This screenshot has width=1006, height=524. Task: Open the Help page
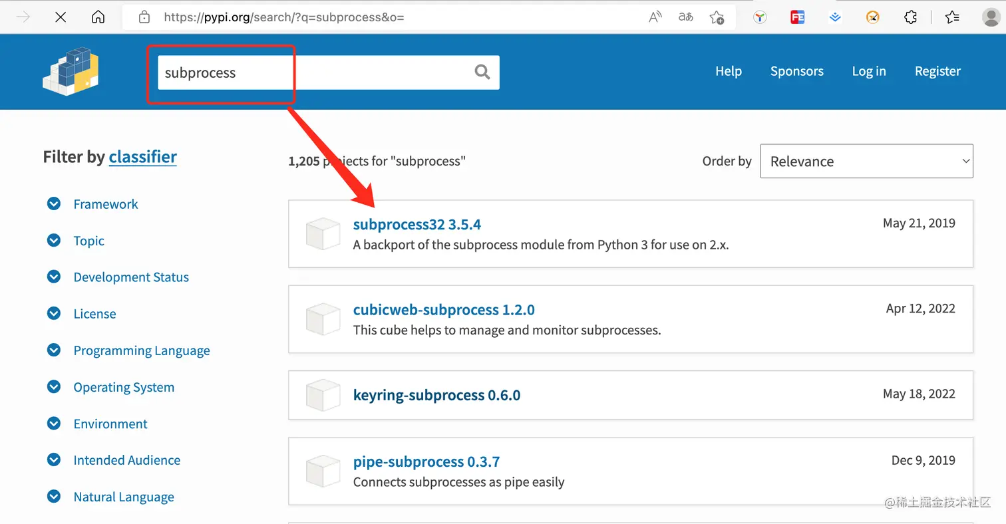(729, 71)
